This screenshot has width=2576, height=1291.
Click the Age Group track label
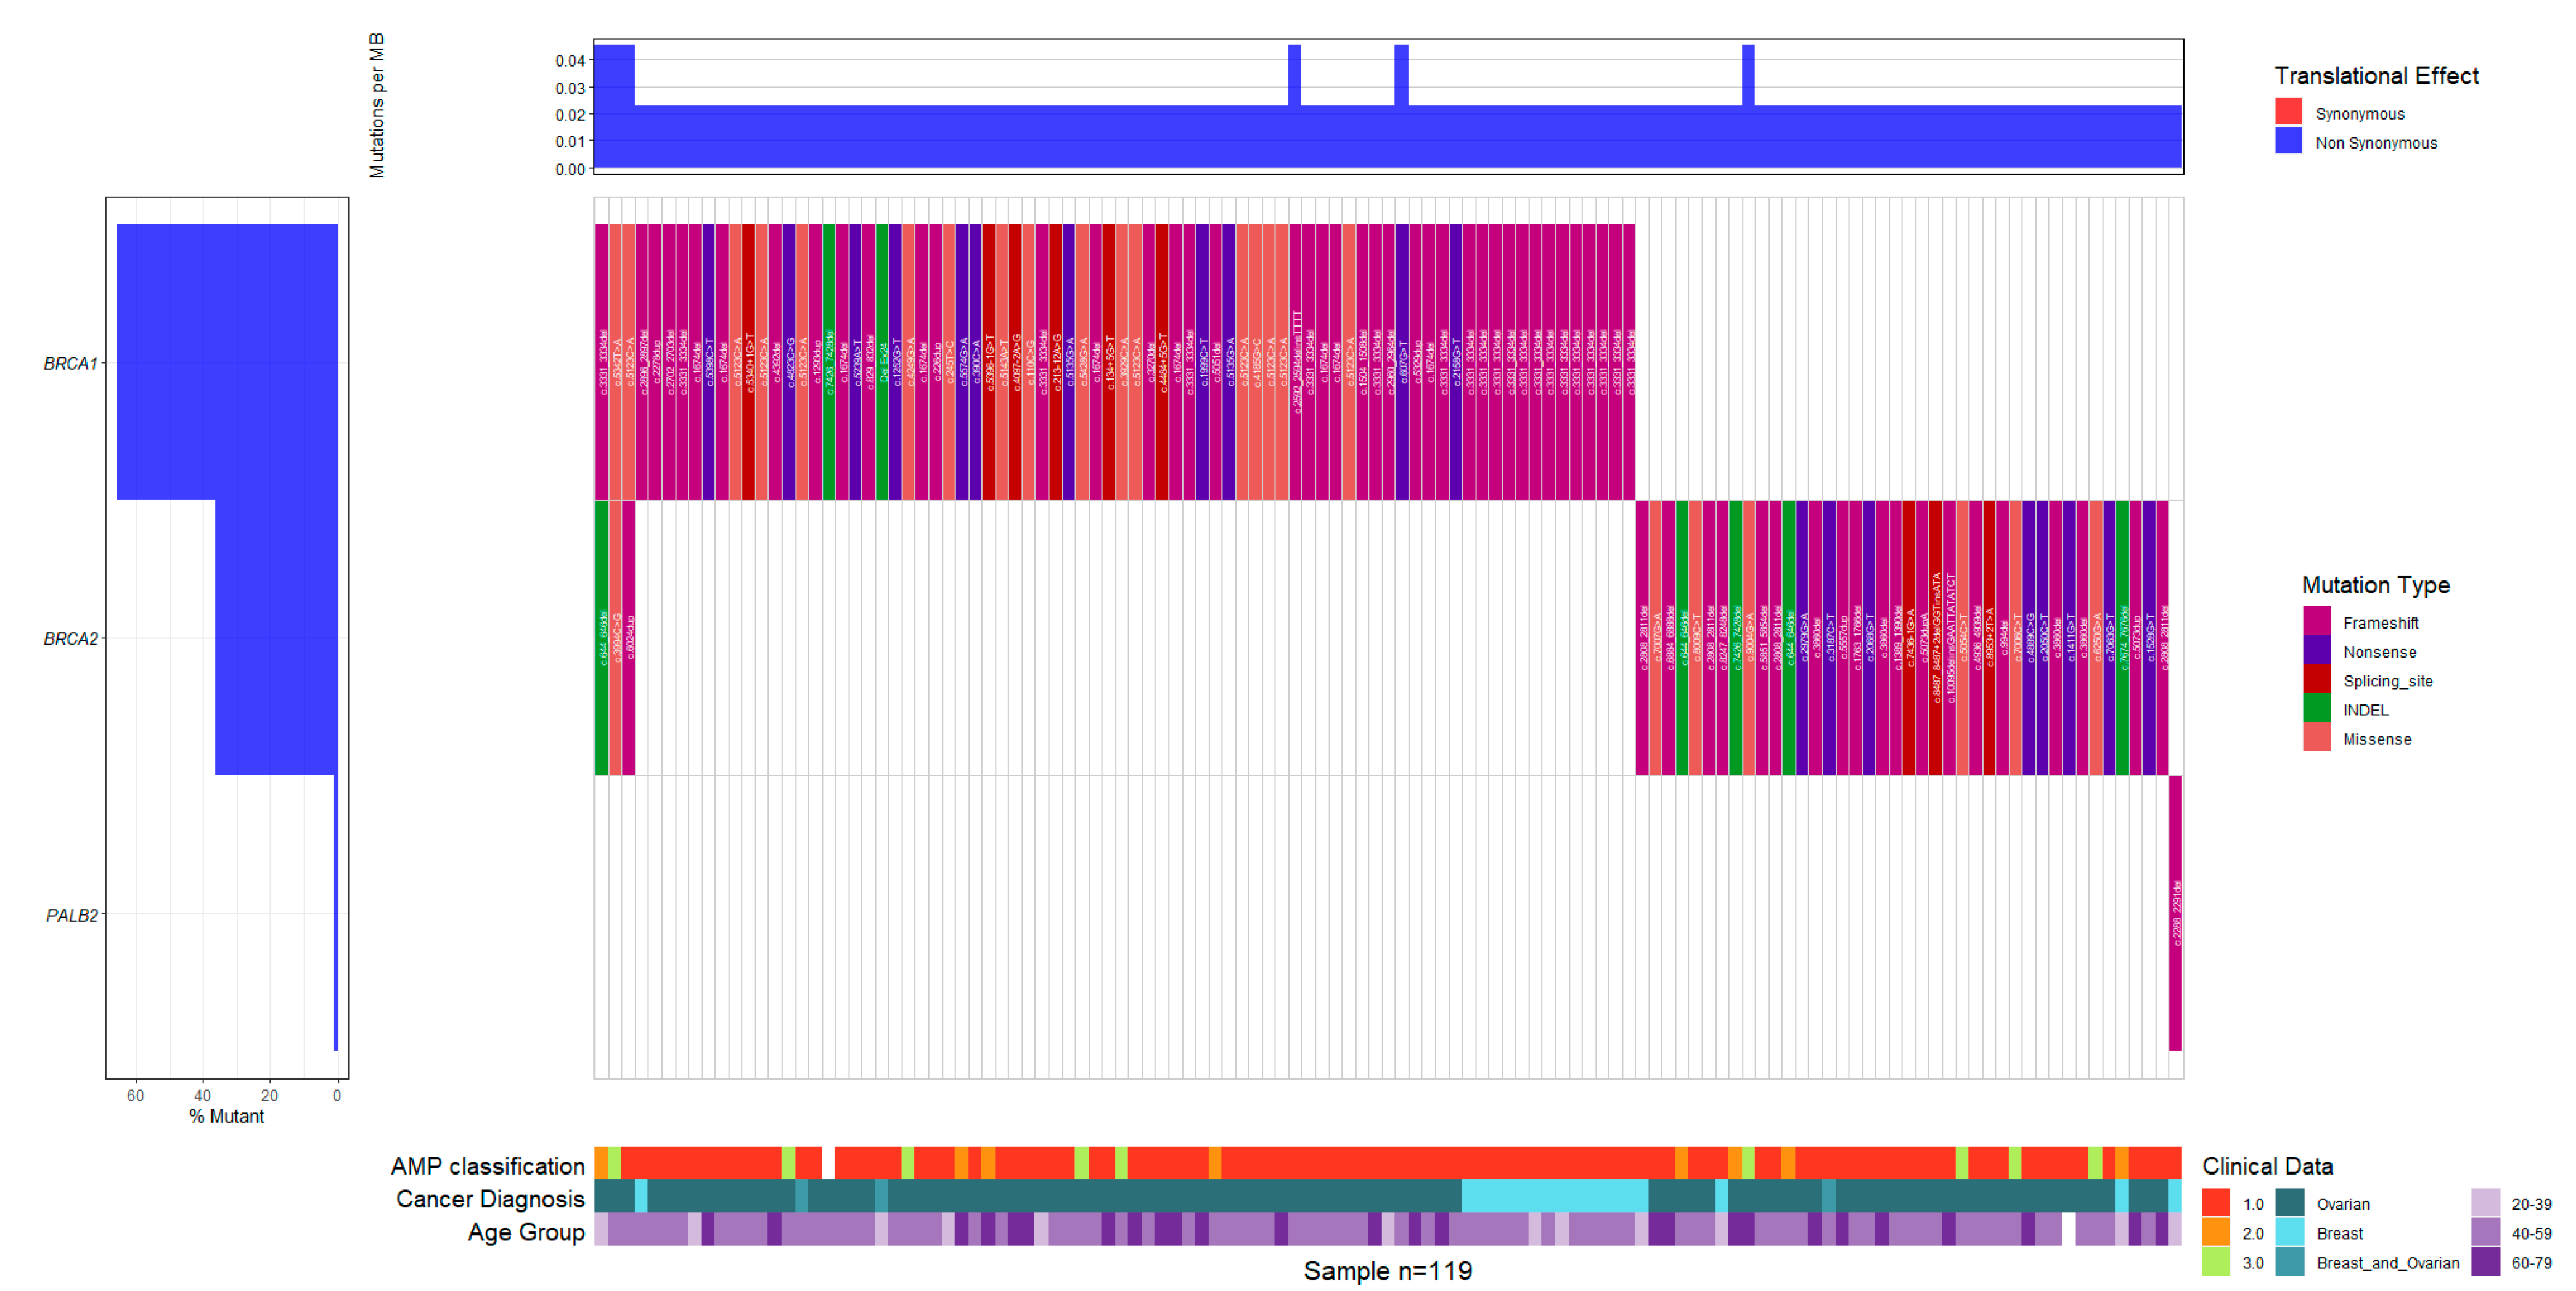tap(526, 1231)
